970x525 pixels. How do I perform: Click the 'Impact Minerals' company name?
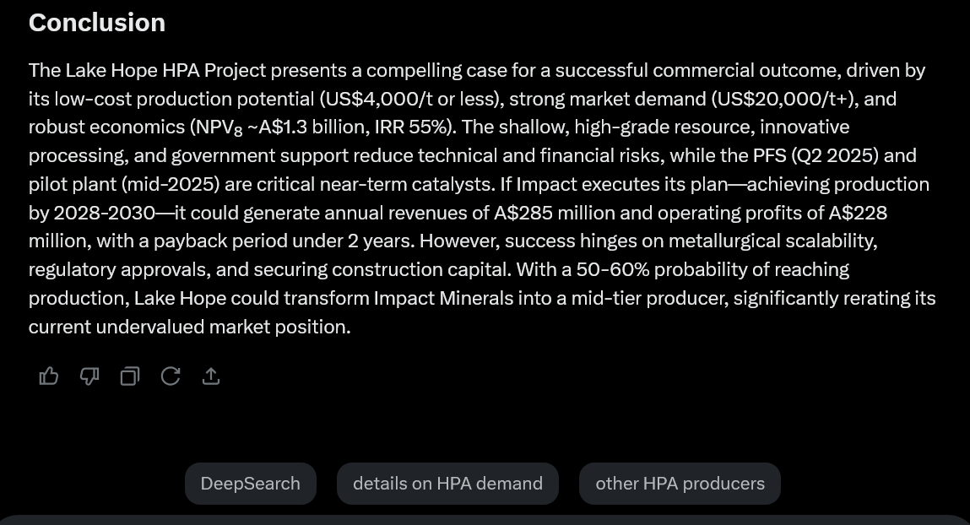(443, 298)
